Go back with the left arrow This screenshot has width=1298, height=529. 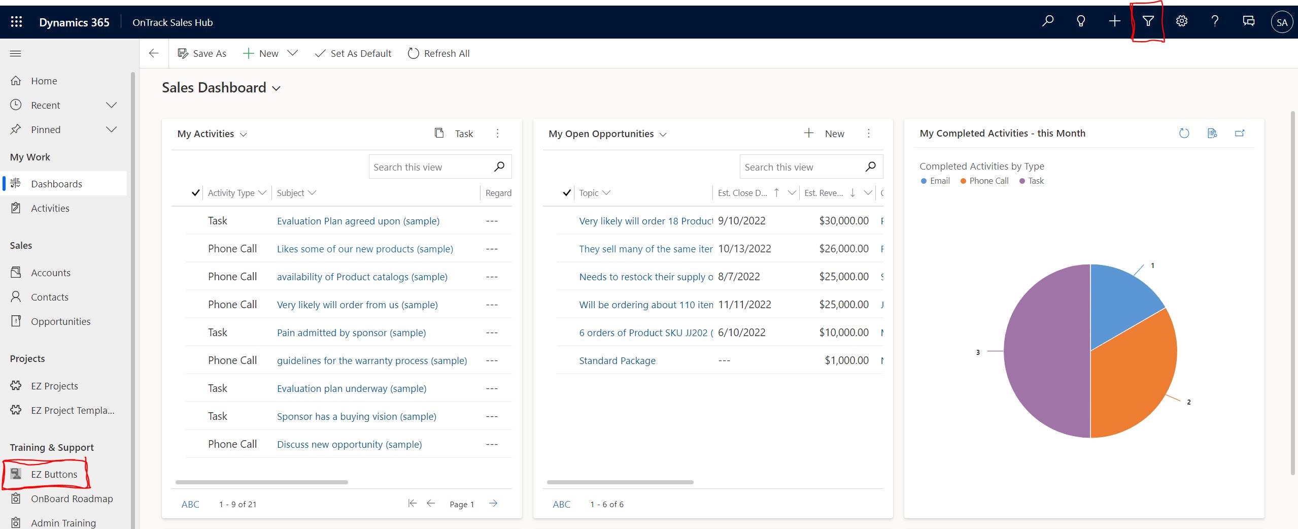point(154,53)
